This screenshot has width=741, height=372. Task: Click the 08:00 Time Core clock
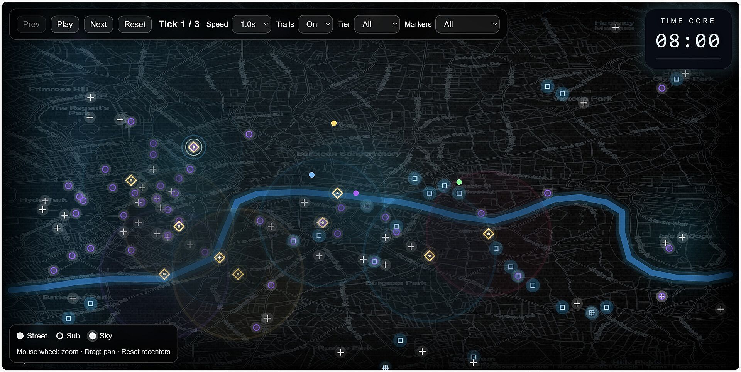(688, 41)
